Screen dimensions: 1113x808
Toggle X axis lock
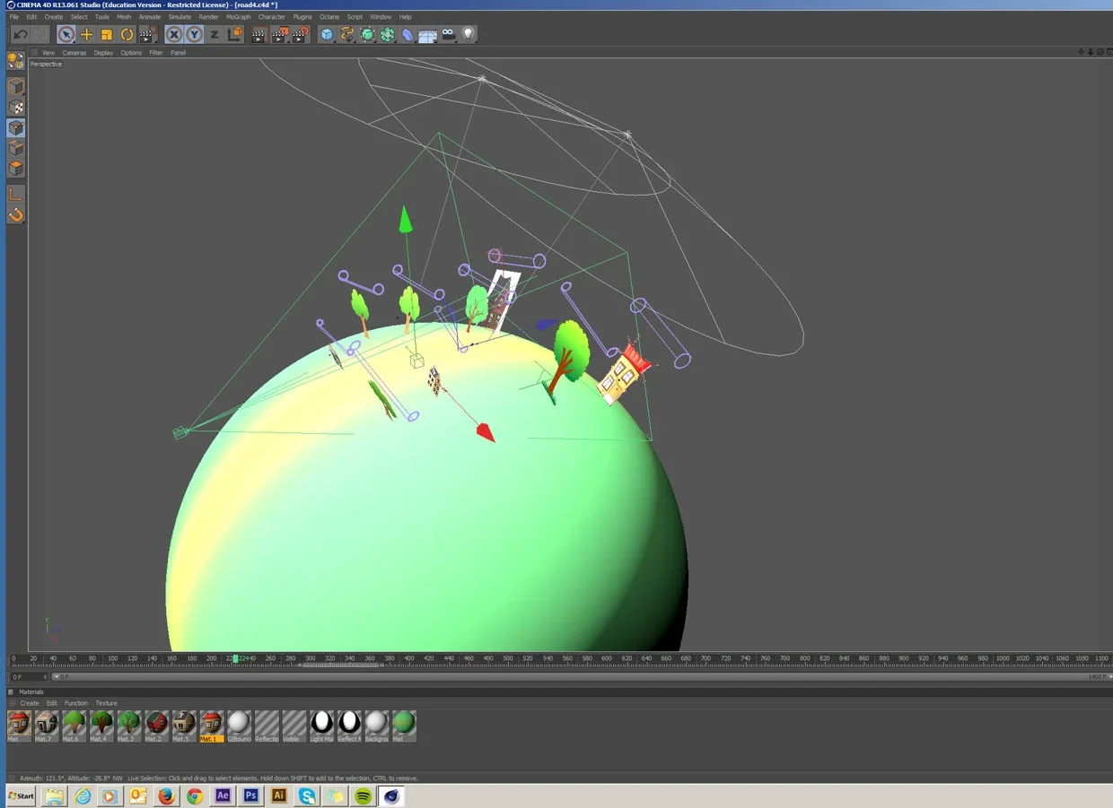point(174,34)
